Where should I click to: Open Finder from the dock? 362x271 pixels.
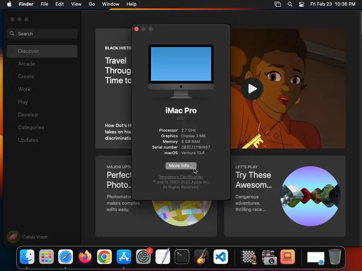click(27, 257)
